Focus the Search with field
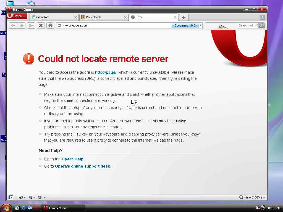This screenshot has height=212, width=283. [248, 25]
